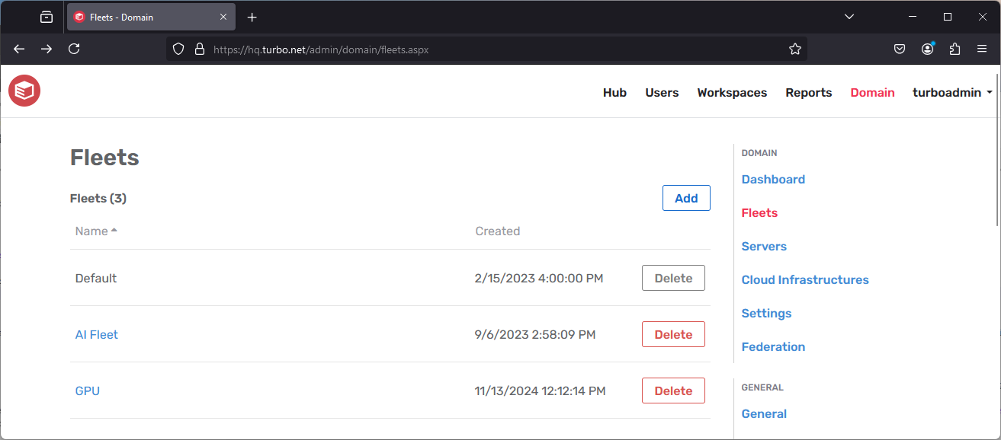1001x440 pixels.
Task: Delete the AI Fleet entry
Action: click(x=673, y=333)
